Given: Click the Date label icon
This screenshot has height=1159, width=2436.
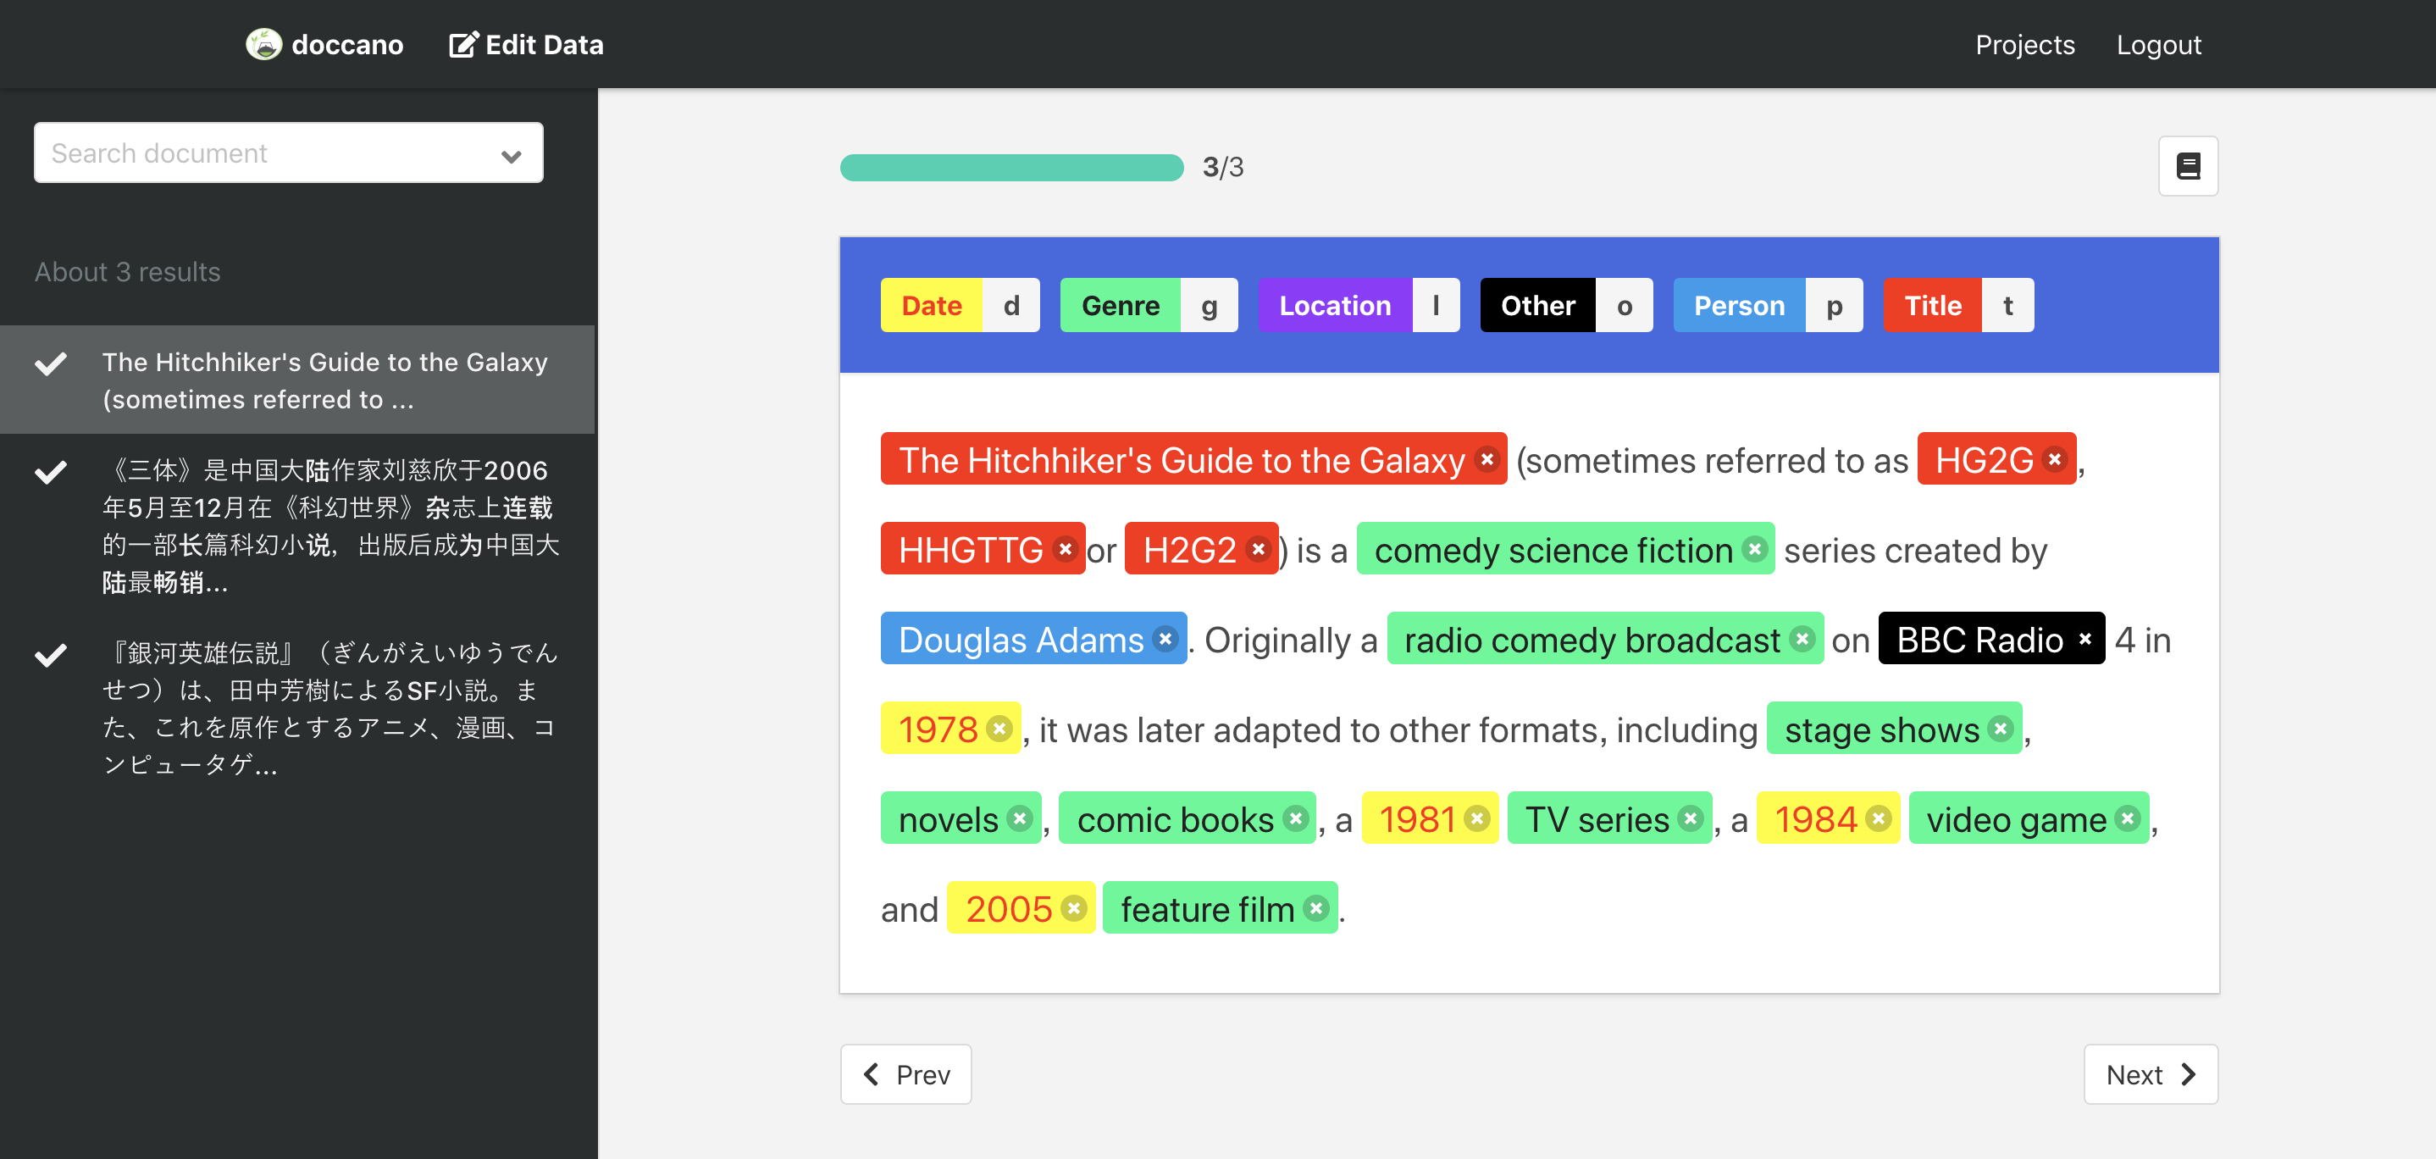Looking at the screenshot, I should 929,304.
